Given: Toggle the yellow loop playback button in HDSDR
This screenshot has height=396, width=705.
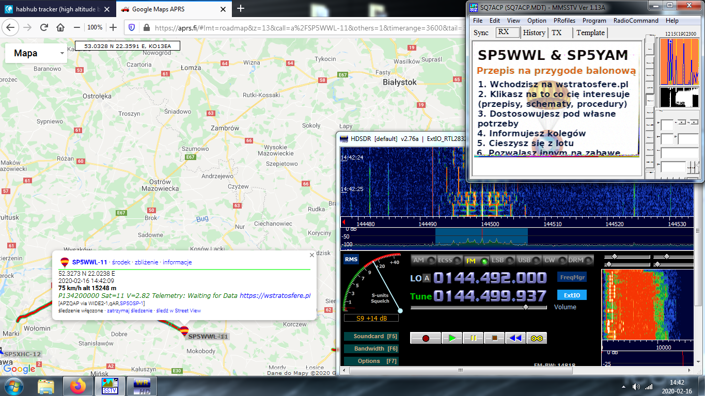Looking at the screenshot, I should (536, 338).
